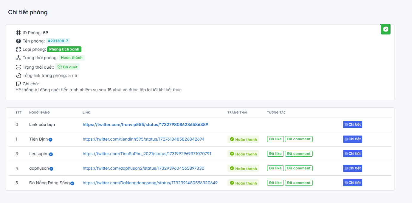Image resolution: width=412 pixels, height=203 pixels.
Task: Open the tronvip555 Twitter status link
Action: (145, 125)
